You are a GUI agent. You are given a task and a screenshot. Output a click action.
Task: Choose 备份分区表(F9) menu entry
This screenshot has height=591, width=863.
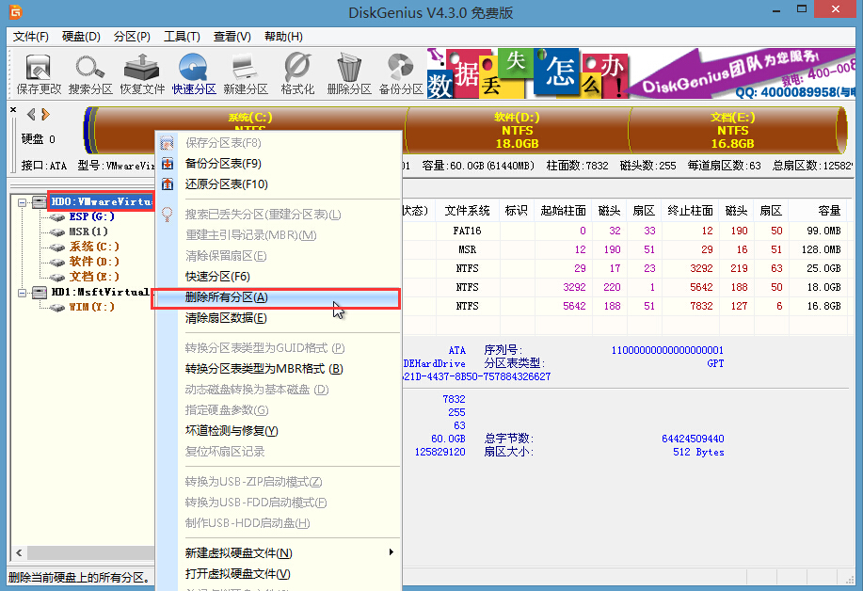point(223,164)
